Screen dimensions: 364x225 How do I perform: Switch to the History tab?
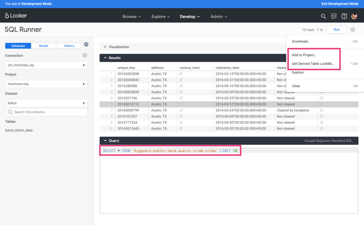pos(69,46)
